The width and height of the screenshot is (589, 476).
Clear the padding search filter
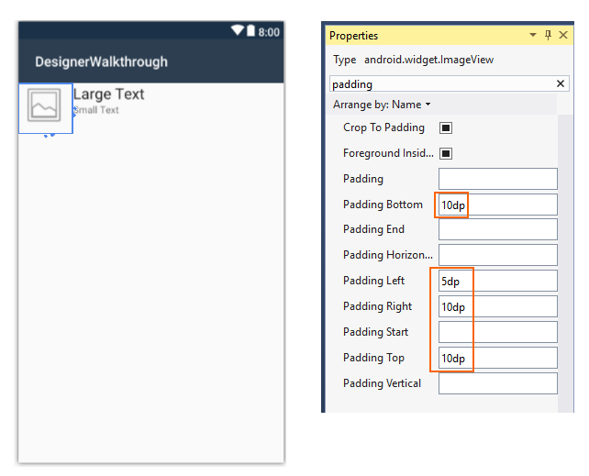tap(561, 84)
